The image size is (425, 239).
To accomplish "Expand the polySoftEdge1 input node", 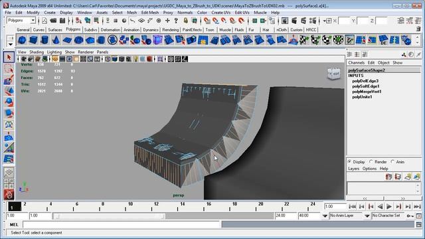I will point(366,86).
